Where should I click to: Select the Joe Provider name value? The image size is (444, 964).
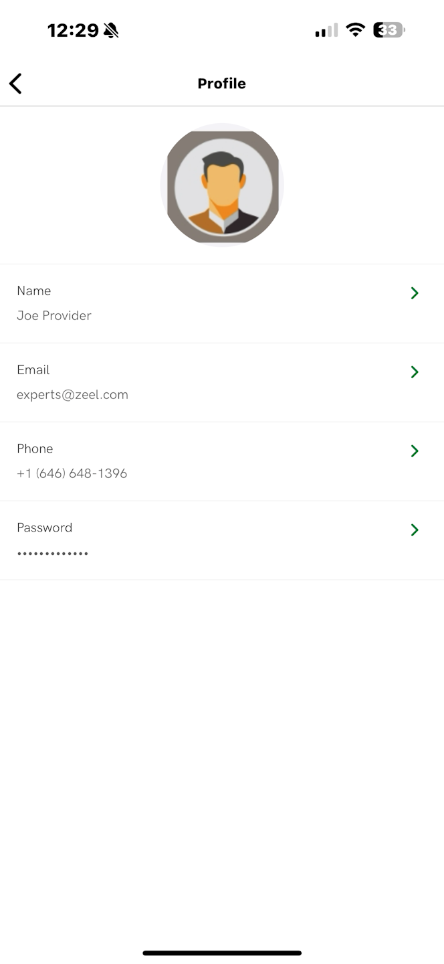(x=54, y=316)
